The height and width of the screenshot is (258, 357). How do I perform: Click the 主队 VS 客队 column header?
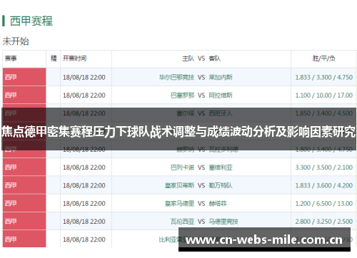(x=201, y=58)
